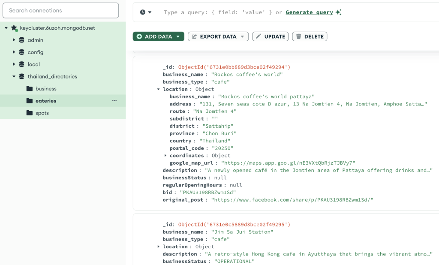This screenshot has width=439, height=265.
Task: Click the DELETE button
Action: (x=310, y=36)
